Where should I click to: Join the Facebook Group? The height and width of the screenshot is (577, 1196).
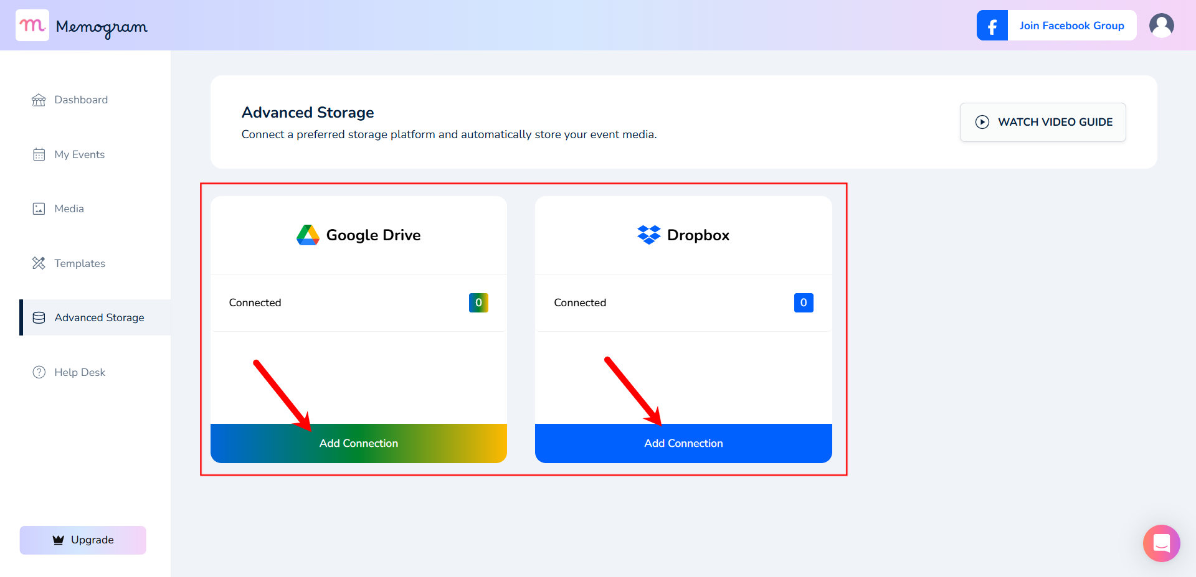click(1071, 26)
